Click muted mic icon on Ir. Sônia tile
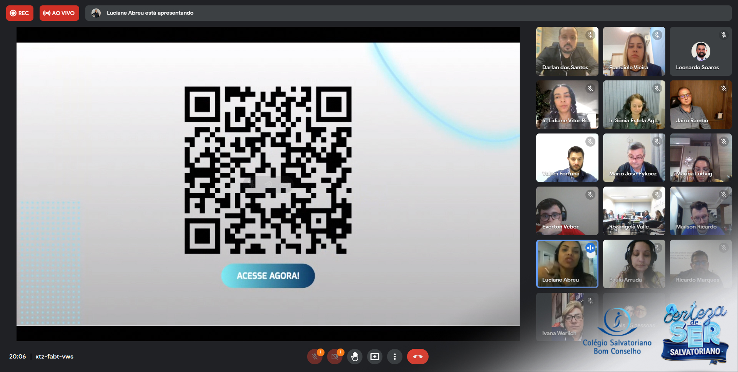The width and height of the screenshot is (738, 372). 657,88
